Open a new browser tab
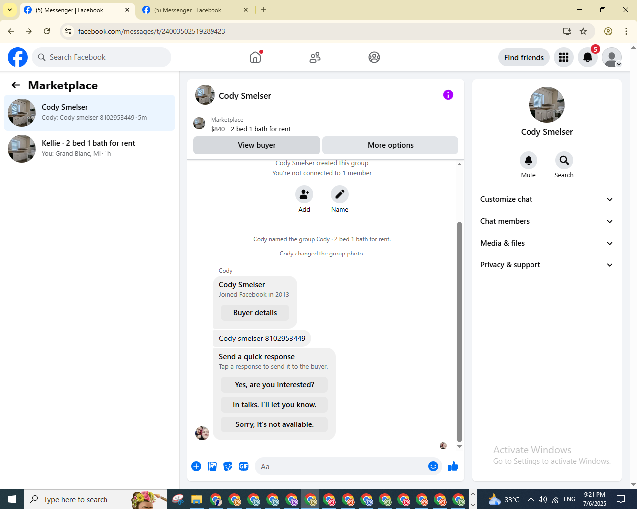Image resolution: width=637 pixels, height=509 pixels. tap(264, 10)
